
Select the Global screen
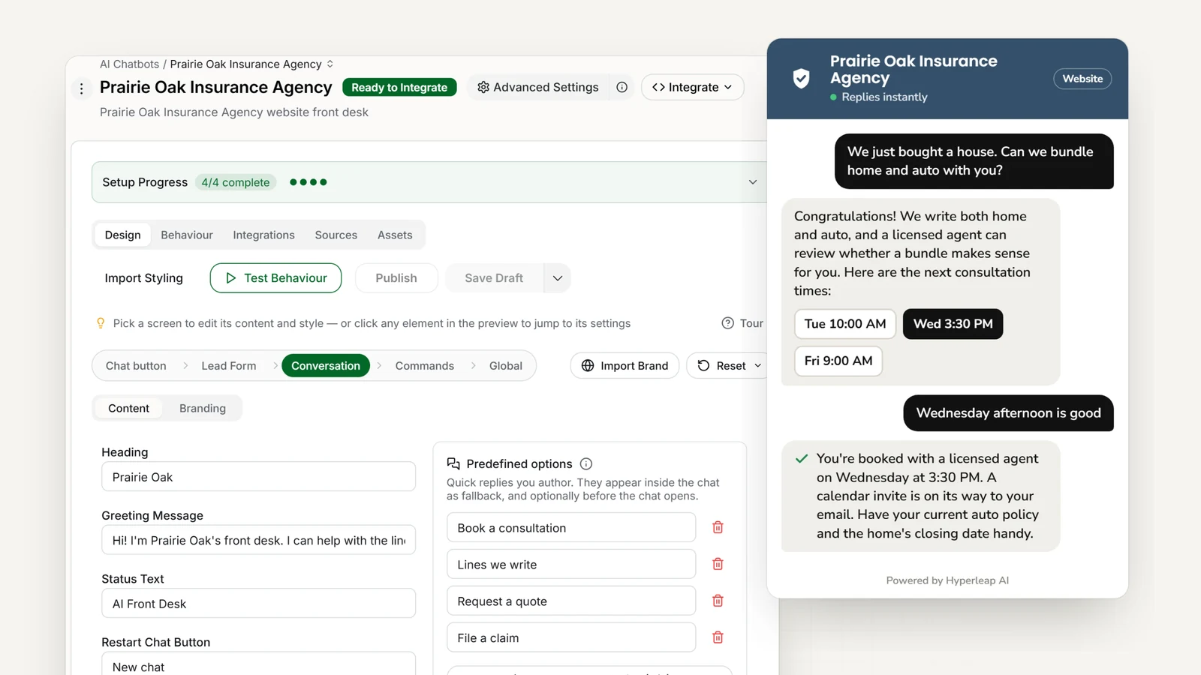point(506,366)
